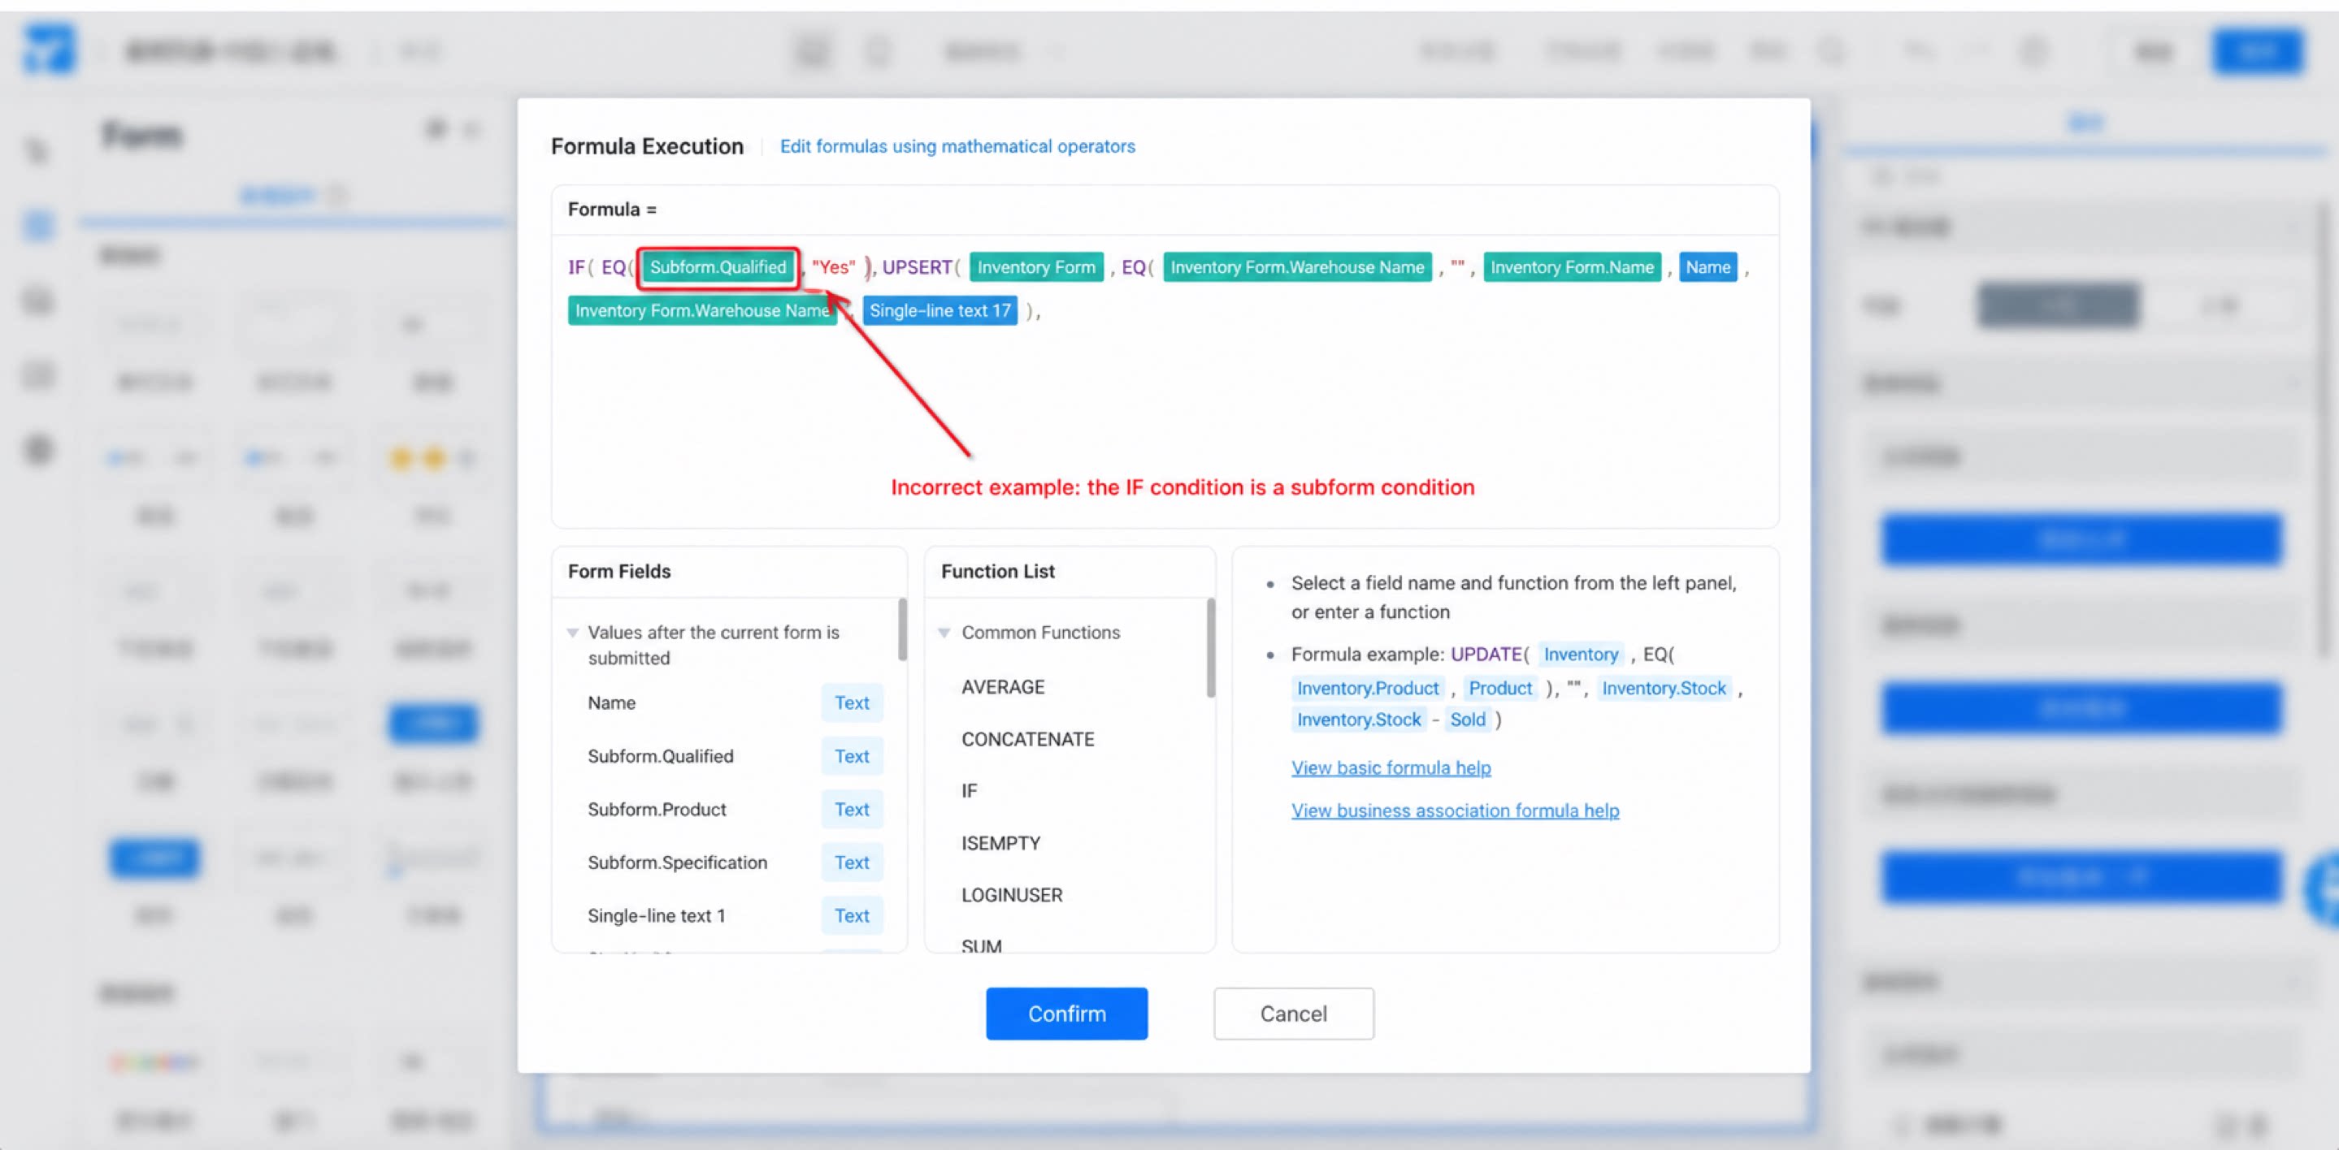2339x1150 pixels.
Task: Cancel the formula dialog
Action: coord(1293,1013)
